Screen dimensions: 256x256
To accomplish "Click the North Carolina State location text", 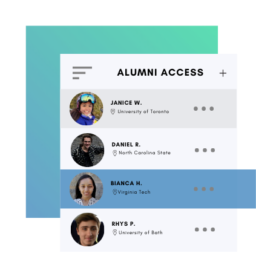I will 145,153.
